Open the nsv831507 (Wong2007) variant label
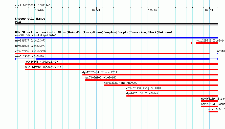Viewport: 225px width, 129px height. [x=30, y=40]
